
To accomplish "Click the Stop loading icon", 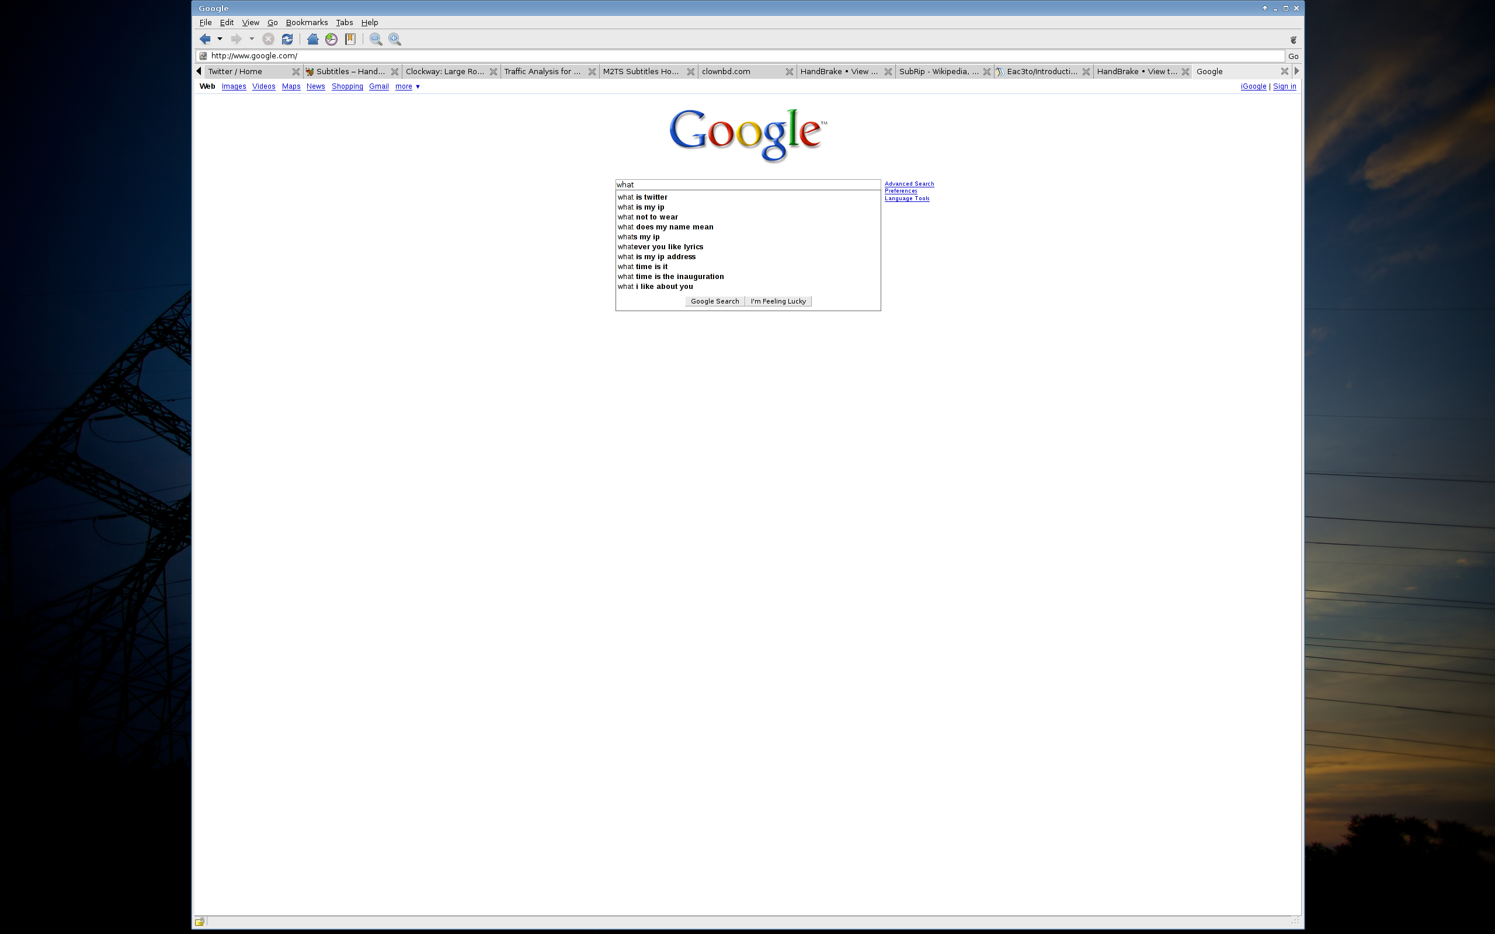I will point(268,39).
